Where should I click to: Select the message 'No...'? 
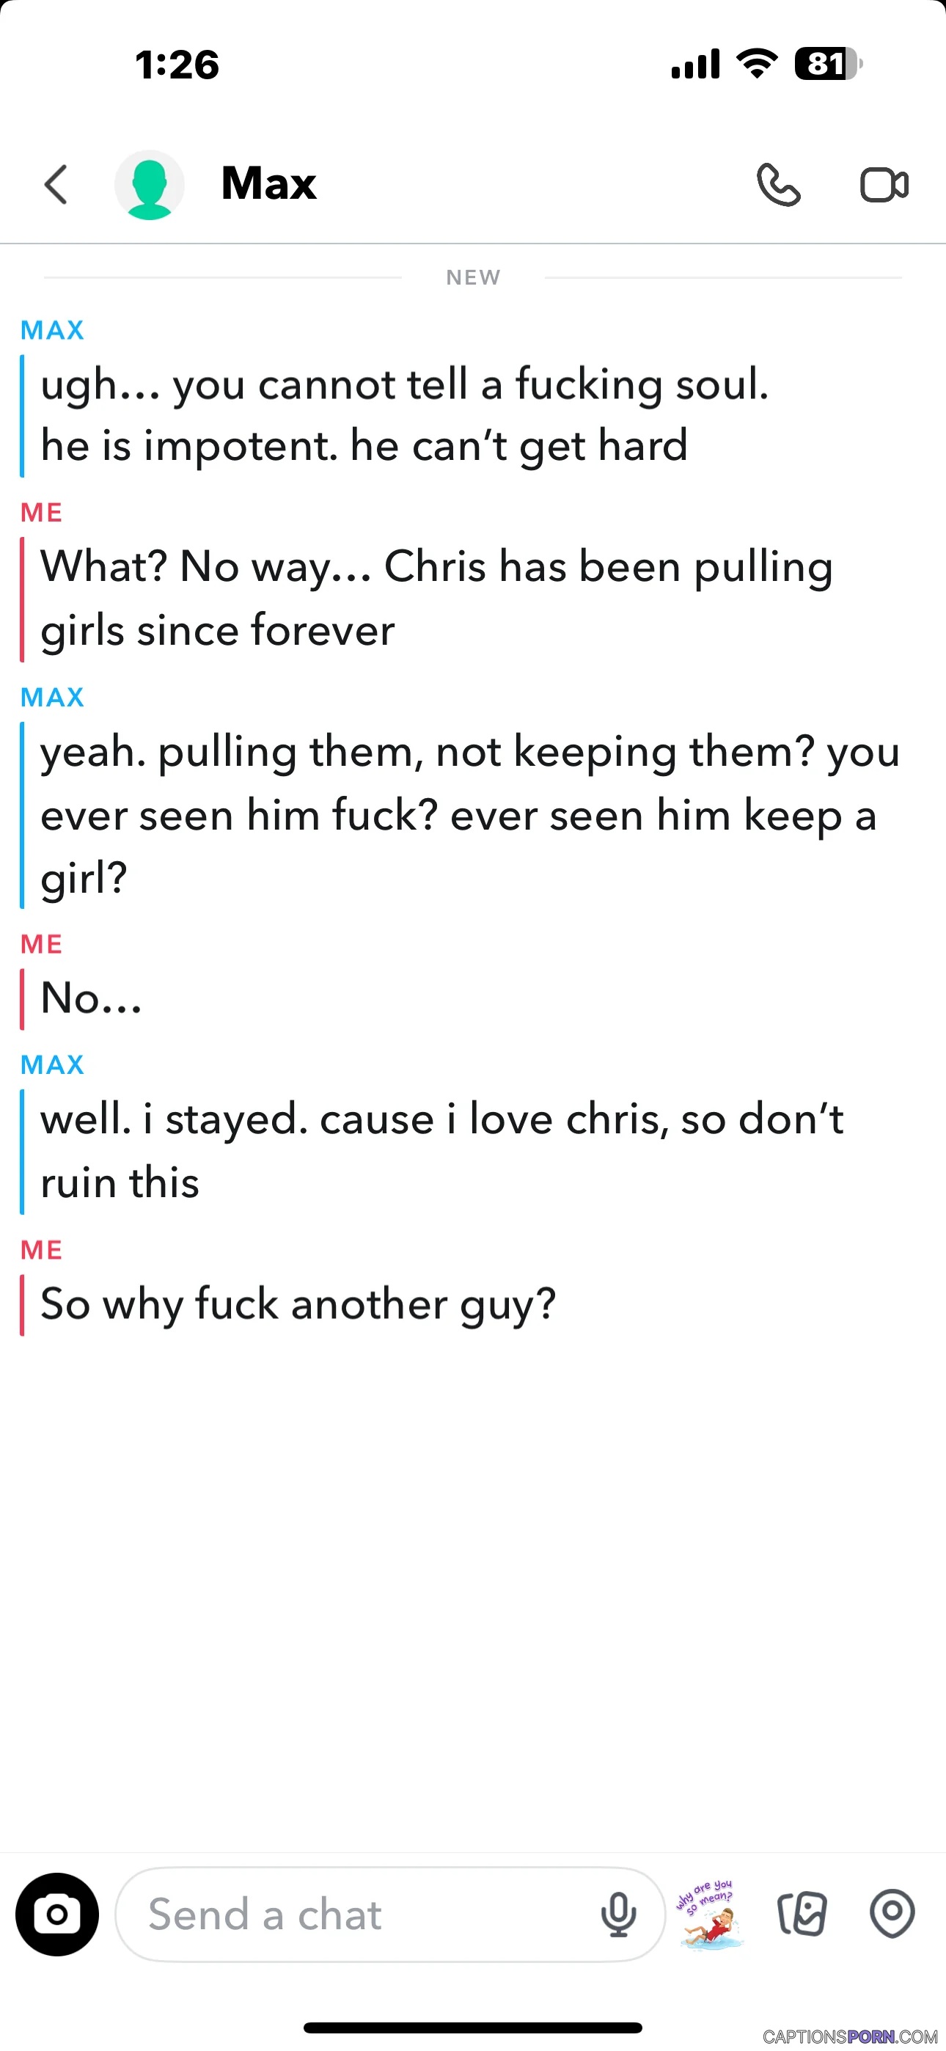pyautogui.click(x=91, y=998)
